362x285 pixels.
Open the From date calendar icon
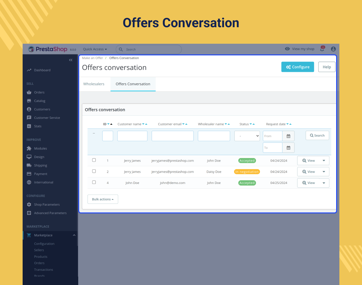pyautogui.click(x=288, y=136)
